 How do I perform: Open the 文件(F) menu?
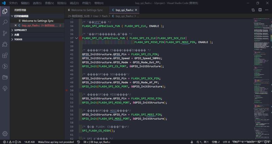(x=13, y=3)
